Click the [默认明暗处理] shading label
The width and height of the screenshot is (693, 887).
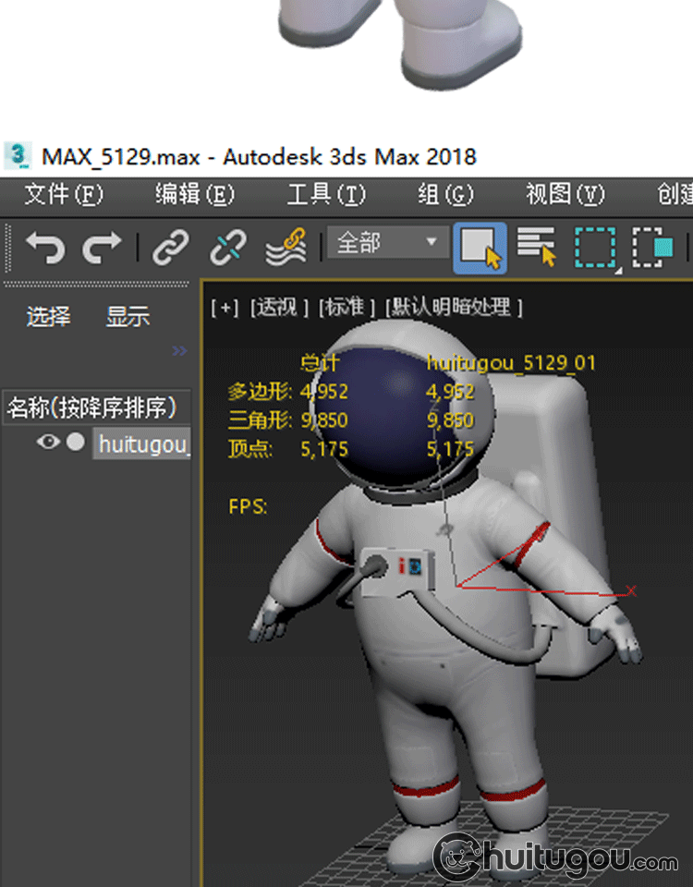(454, 308)
